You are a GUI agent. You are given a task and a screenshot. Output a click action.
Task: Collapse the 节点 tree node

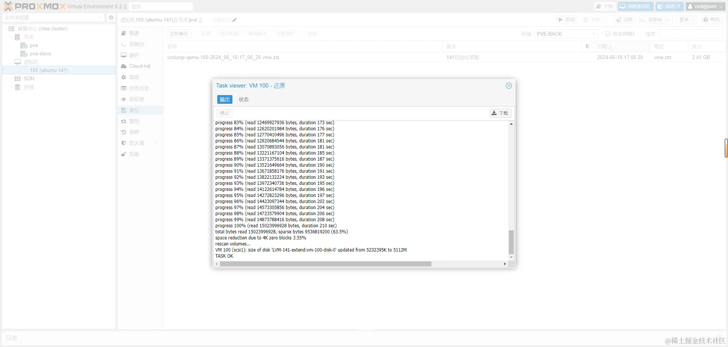coord(11,37)
